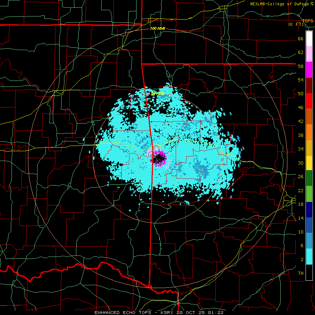The image size is (315, 315).
Task: Click the 'TH' threshold legend label
Action: tap(301, 273)
